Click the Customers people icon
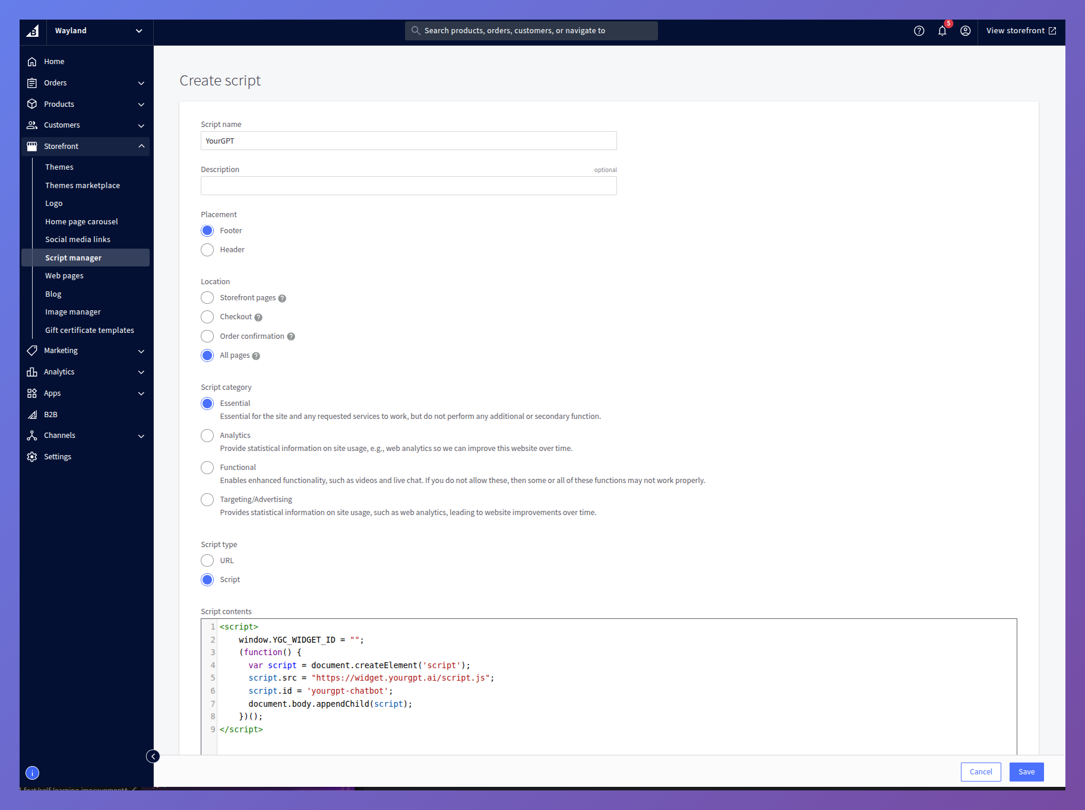 (x=32, y=125)
